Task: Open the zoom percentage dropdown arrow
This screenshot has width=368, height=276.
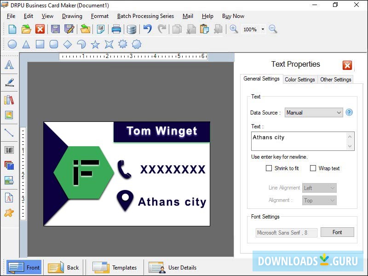Action: [263, 29]
